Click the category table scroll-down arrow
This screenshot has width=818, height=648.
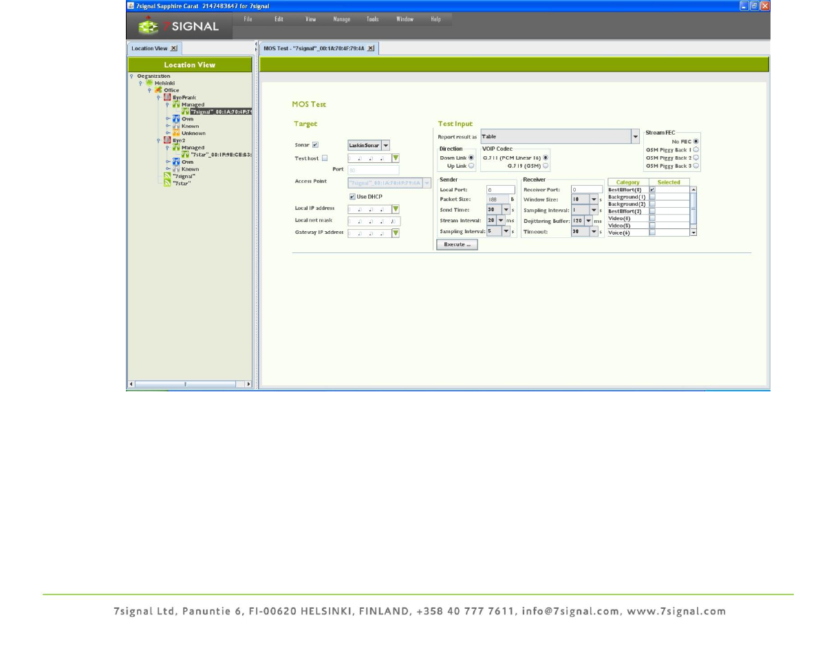tap(693, 233)
